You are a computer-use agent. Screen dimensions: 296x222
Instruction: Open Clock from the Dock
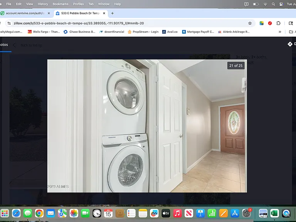(97, 213)
